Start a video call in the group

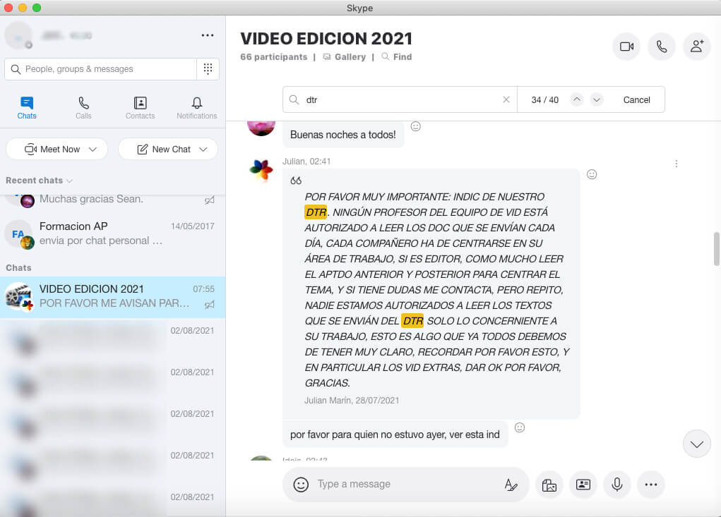tap(626, 47)
